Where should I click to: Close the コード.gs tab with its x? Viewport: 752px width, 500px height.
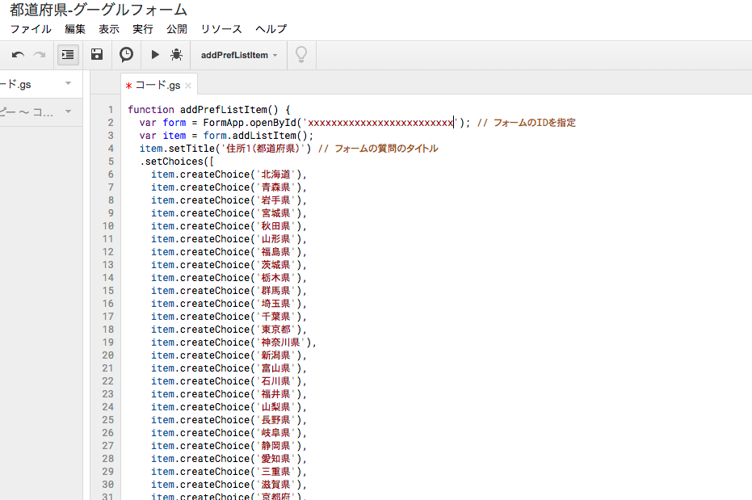[187, 83]
